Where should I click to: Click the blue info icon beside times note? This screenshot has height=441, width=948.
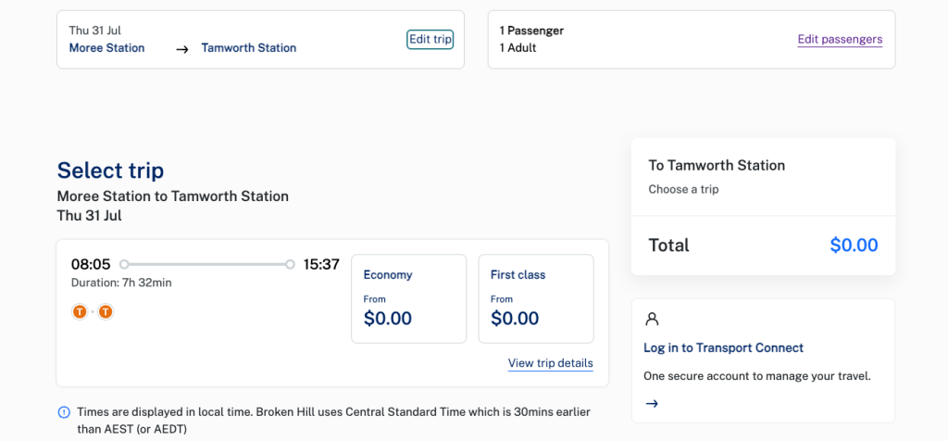(x=64, y=412)
